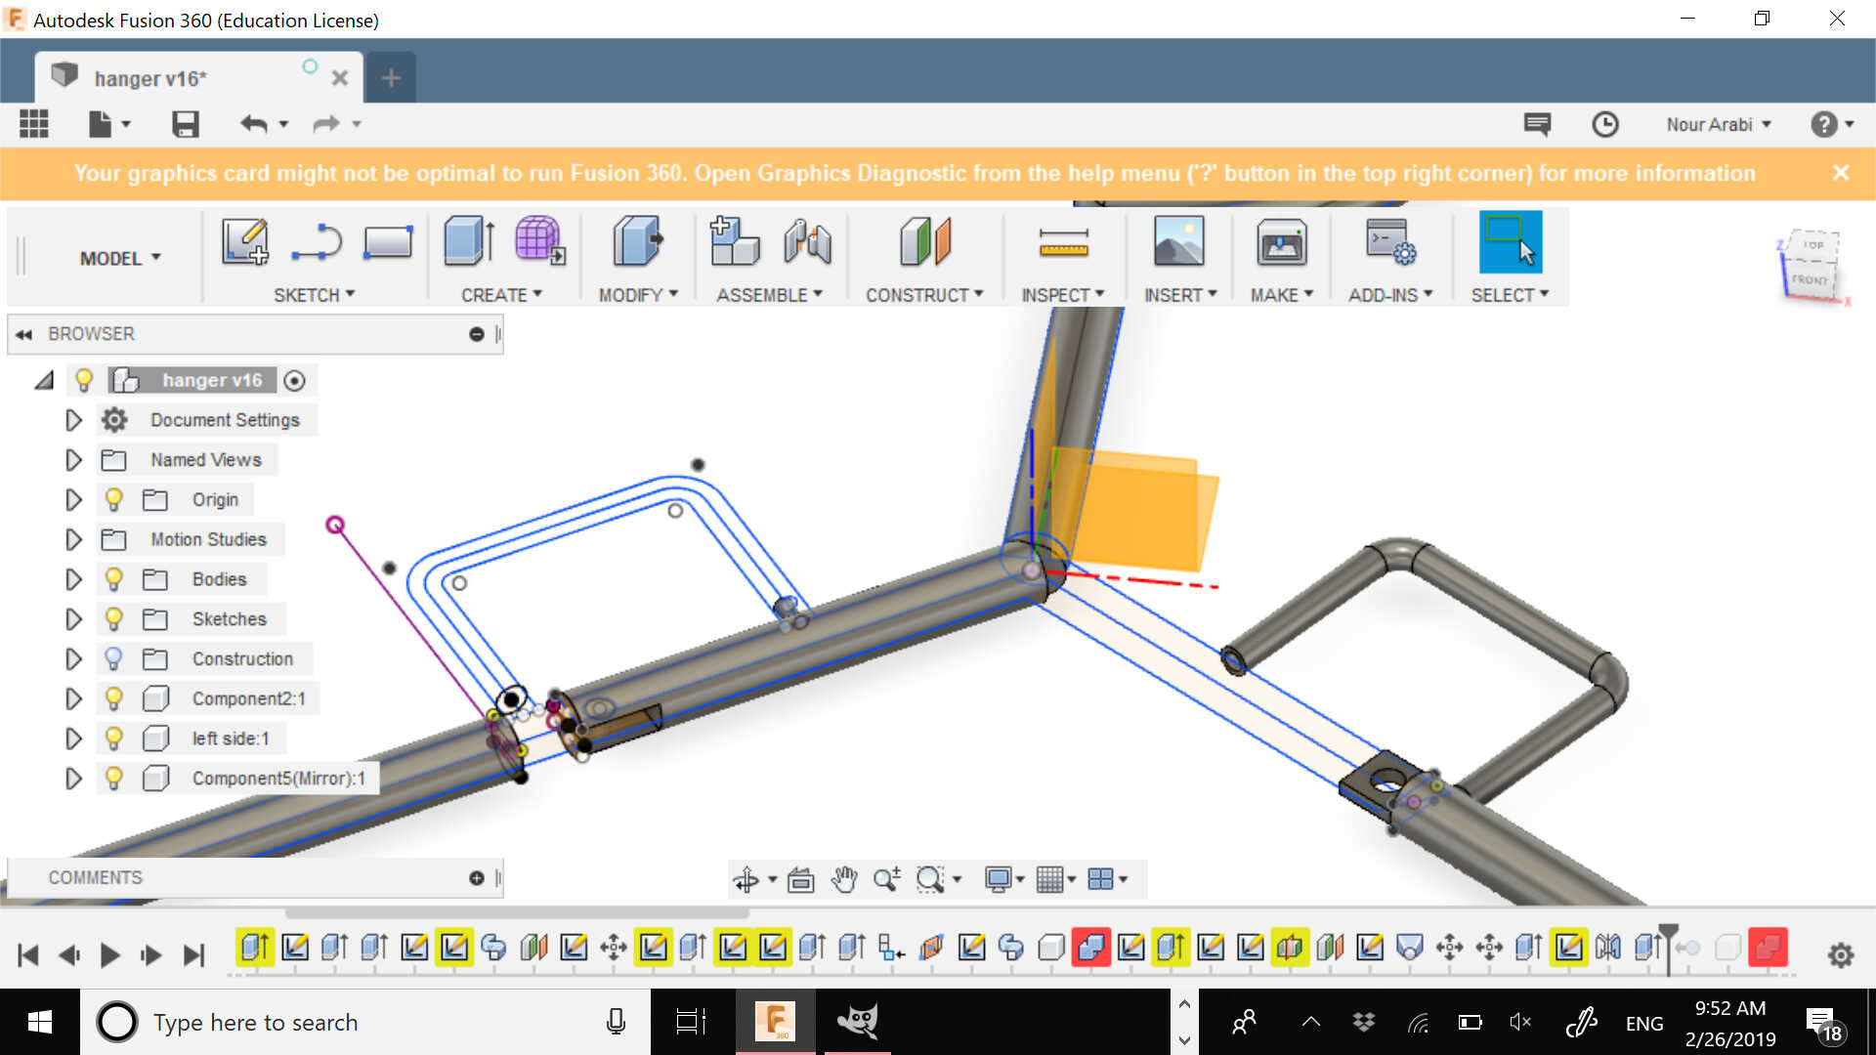Click the Joint assemble icon
Viewport: 1876px width, 1055px height.
click(807, 241)
